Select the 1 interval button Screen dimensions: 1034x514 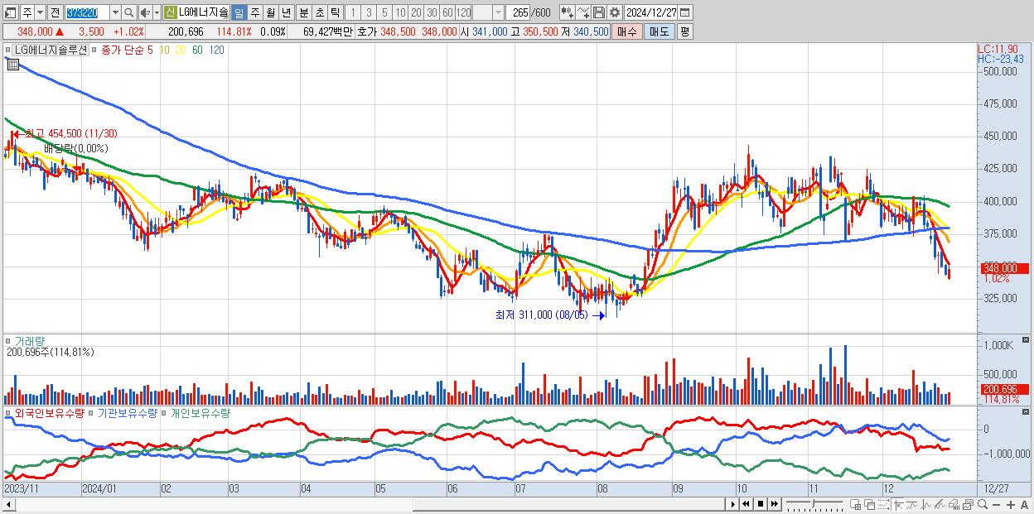click(353, 12)
